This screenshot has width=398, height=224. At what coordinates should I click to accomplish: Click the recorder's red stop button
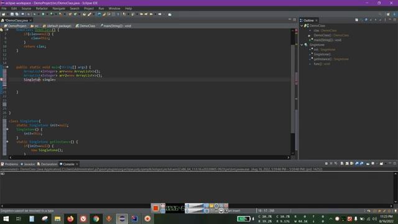click(x=155, y=208)
